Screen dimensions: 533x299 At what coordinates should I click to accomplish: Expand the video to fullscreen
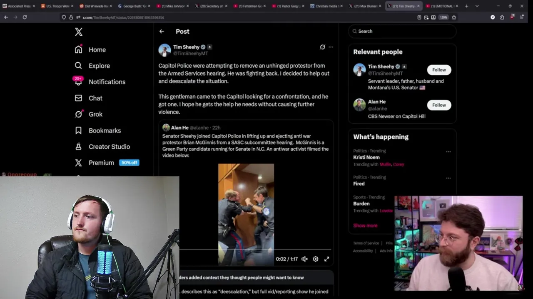327,259
